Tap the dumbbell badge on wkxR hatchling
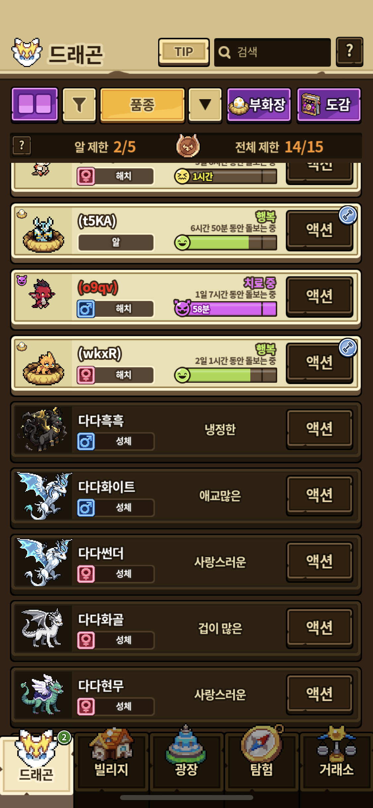Viewport: 373px width, 808px height. tap(348, 348)
